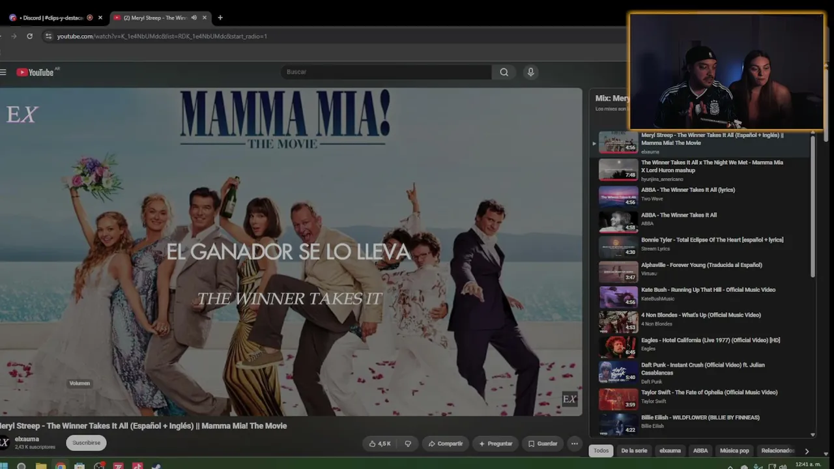The image size is (834, 469).
Task: Click the Preguntar button
Action: click(495, 444)
